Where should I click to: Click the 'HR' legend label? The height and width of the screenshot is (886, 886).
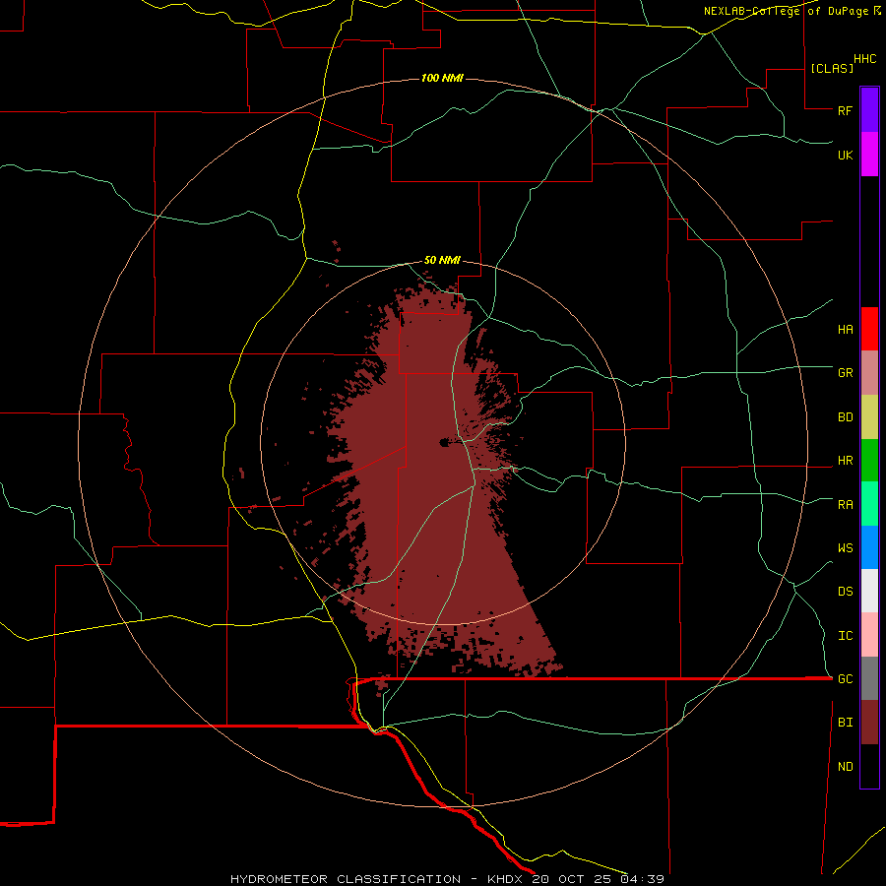point(845,461)
